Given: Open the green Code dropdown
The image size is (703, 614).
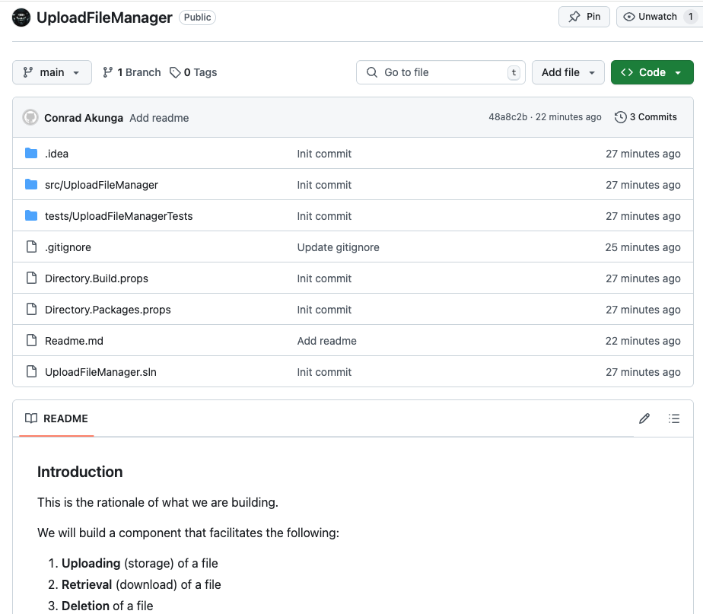Looking at the screenshot, I should click(x=652, y=72).
